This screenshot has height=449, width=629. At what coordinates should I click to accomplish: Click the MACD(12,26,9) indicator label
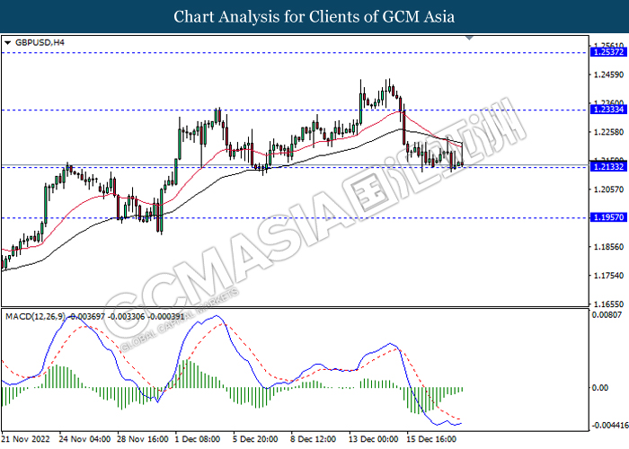(x=35, y=317)
